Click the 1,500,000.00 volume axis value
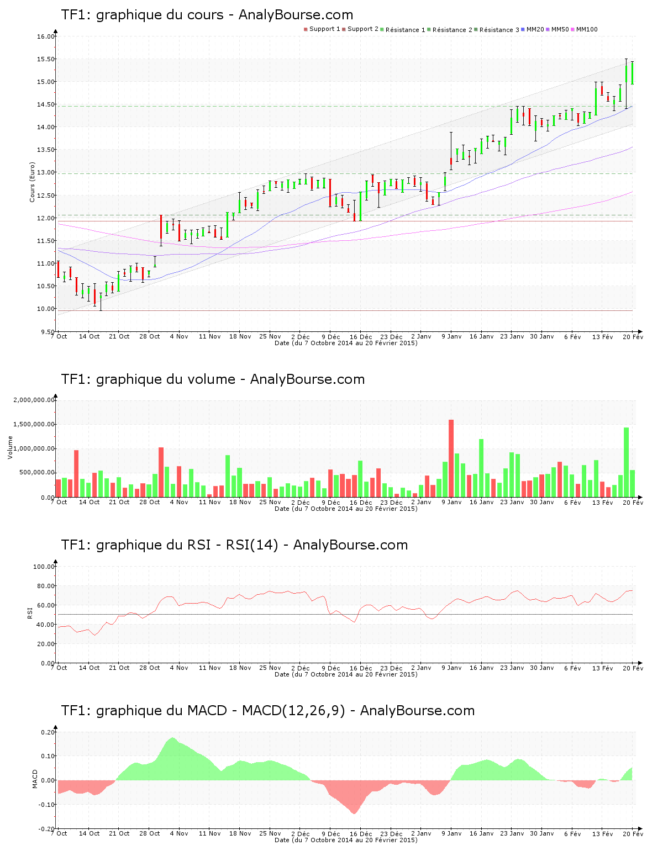Screen dimensions: 663x856 click(x=34, y=424)
